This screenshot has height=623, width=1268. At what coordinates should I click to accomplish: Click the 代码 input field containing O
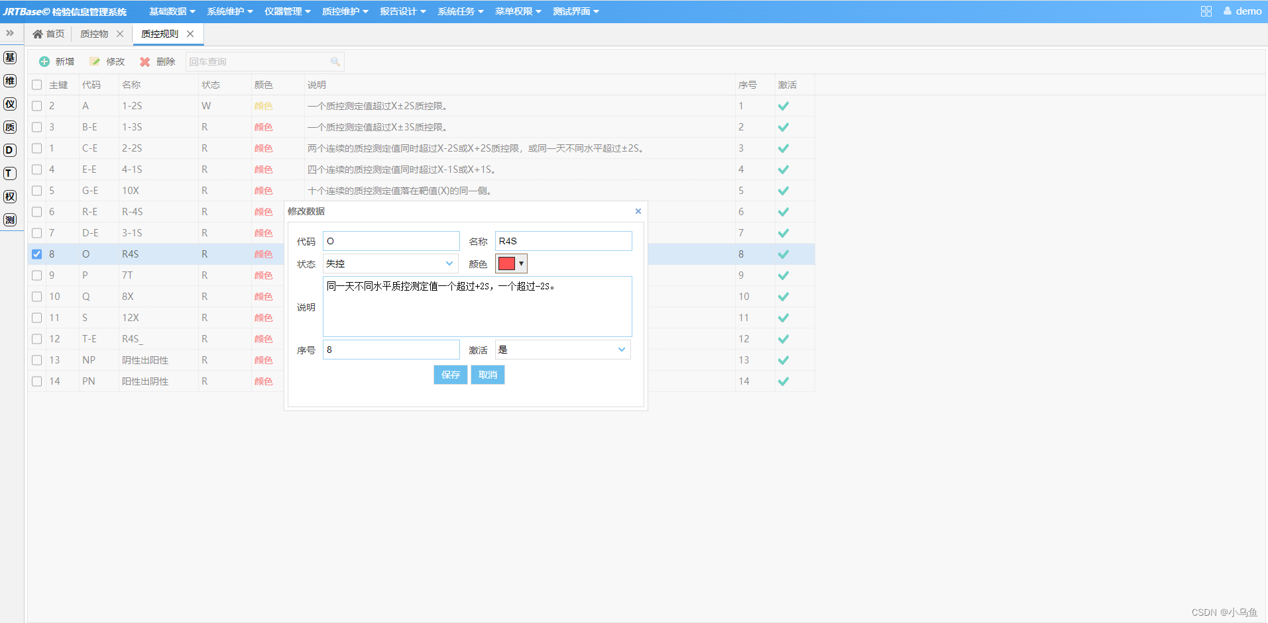(391, 241)
